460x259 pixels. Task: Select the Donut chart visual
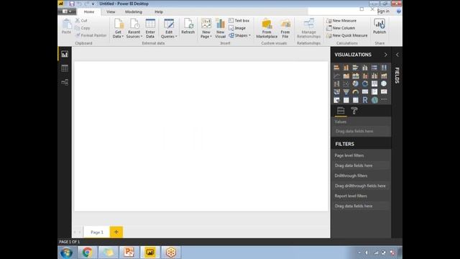pos(365,84)
